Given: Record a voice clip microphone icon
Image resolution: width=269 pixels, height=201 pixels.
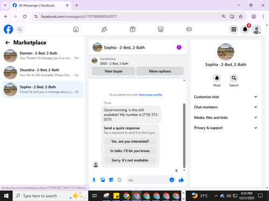Looking at the screenshot, I should click(x=94, y=180).
